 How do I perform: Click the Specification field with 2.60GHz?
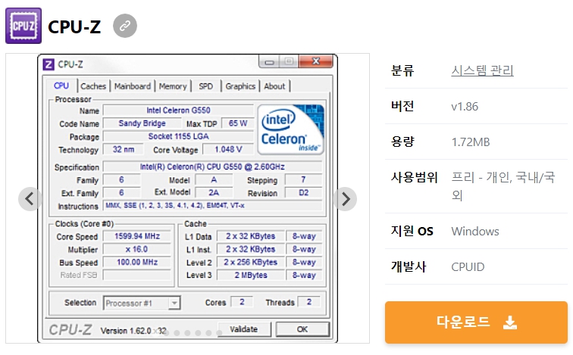point(212,167)
